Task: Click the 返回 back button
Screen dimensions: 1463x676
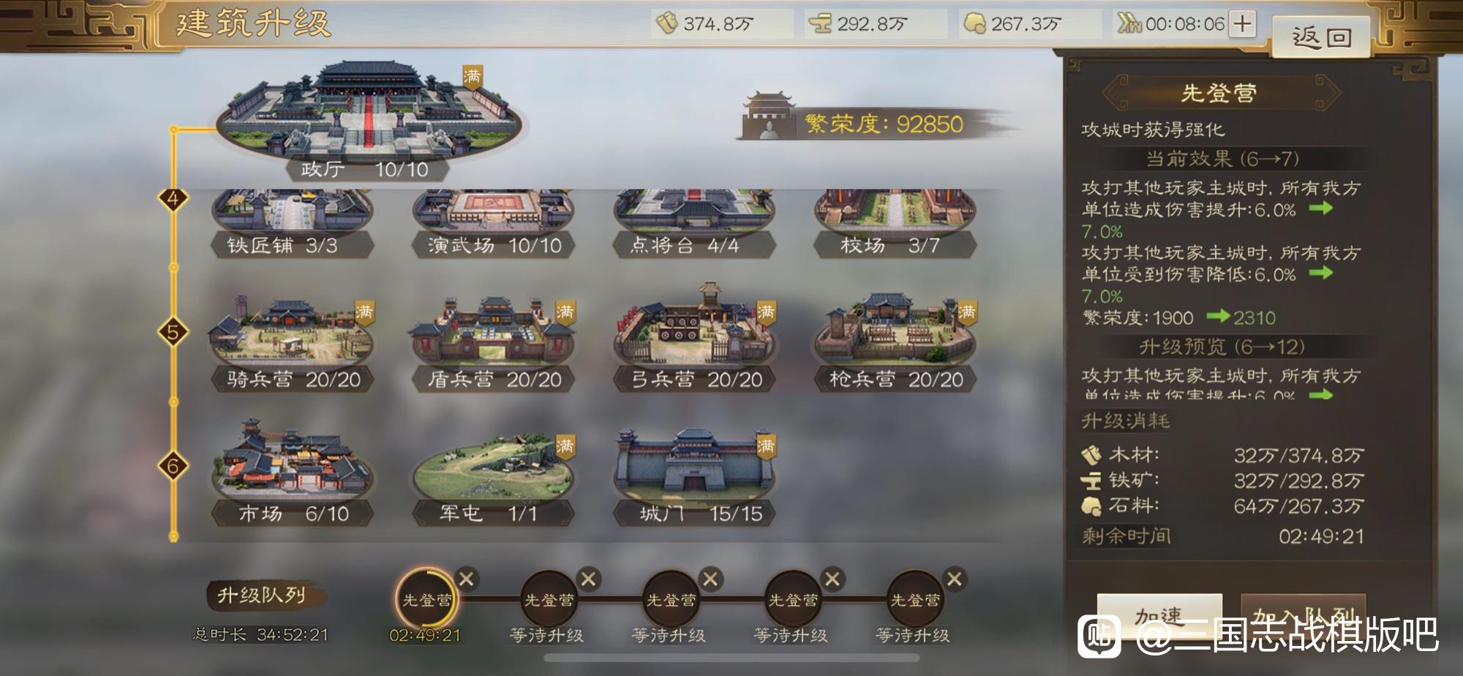Action: coord(1321,37)
